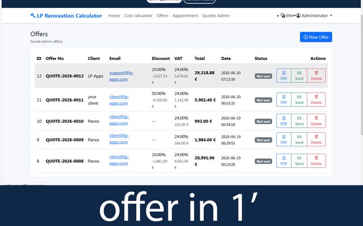Create a New Offer
This screenshot has width=363, height=226.
click(x=316, y=37)
